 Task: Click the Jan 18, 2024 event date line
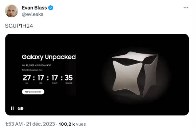click(x=36, y=65)
